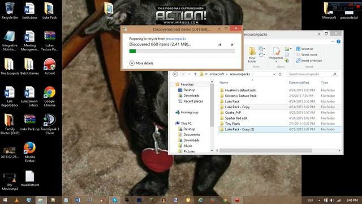
Task: Go up one folder level
Action: tap(195, 74)
